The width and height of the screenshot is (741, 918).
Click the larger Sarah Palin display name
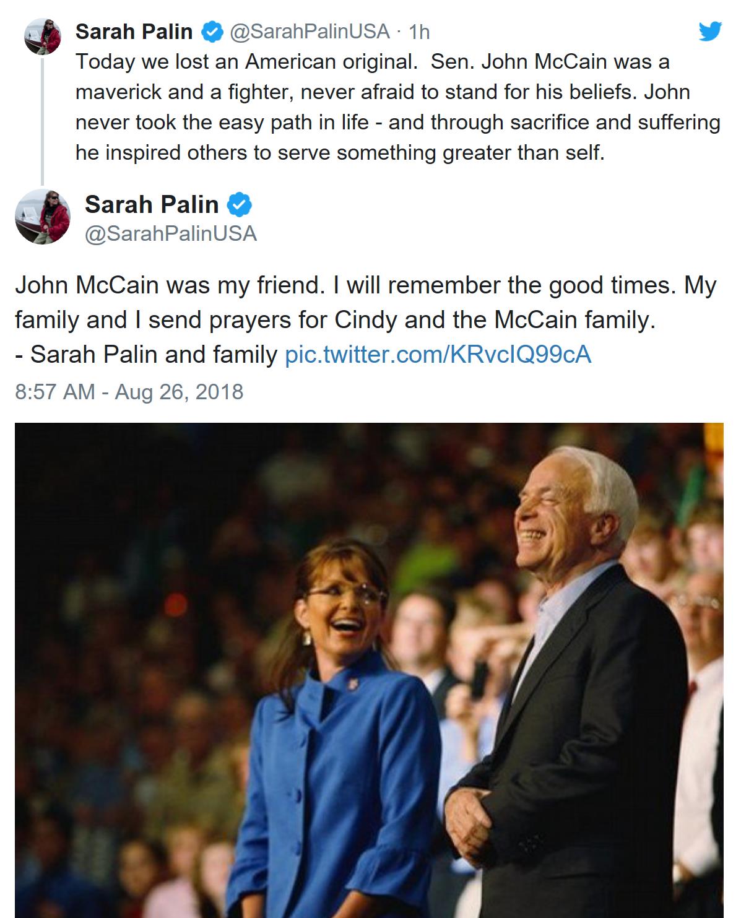pos(152,204)
